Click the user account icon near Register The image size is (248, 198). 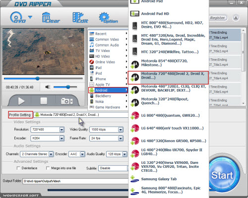coord(236,18)
